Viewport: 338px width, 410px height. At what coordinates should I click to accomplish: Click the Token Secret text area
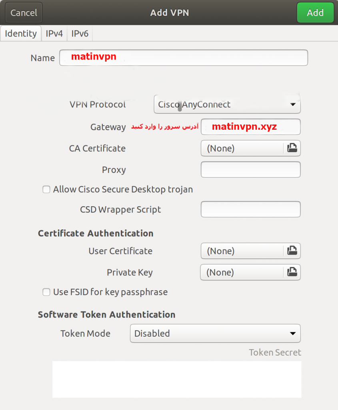[x=176, y=379]
